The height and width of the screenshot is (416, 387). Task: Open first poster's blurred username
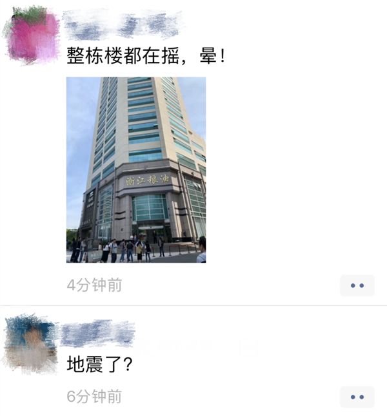[124, 25]
